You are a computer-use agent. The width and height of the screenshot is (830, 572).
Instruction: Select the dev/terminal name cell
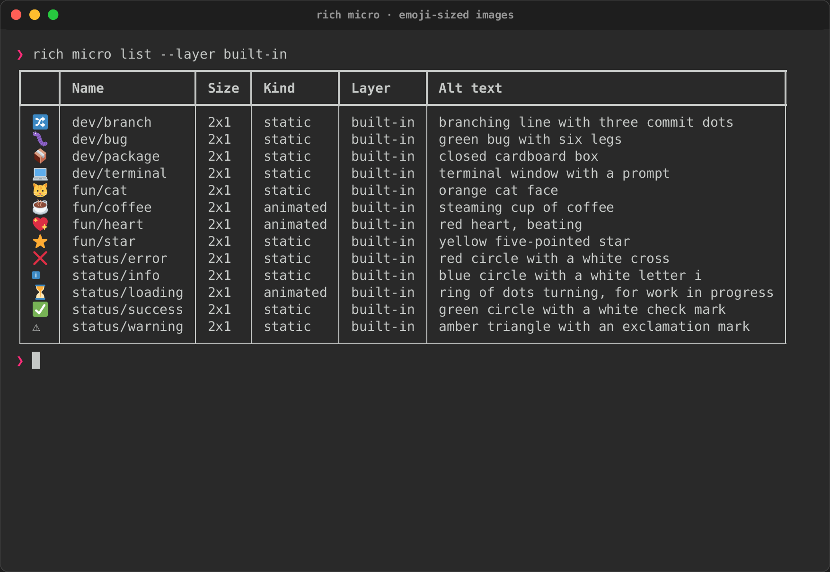tap(120, 173)
